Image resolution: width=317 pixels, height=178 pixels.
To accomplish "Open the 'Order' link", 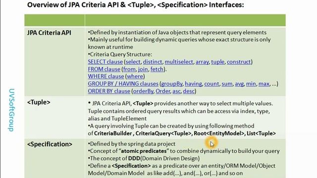I will pyautogui.click(x=163, y=91).
